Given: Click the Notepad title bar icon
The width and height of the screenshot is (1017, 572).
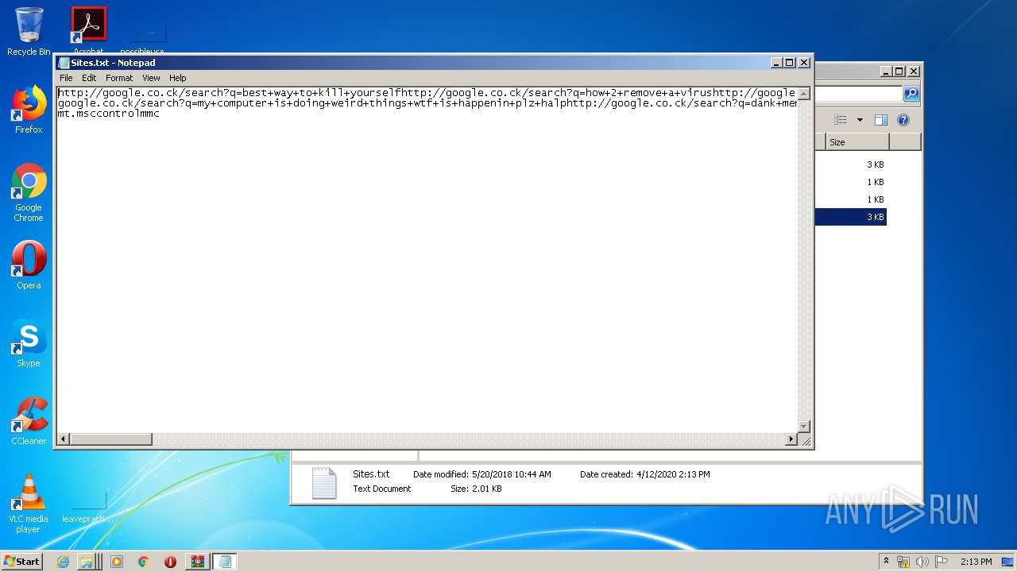Looking at the screenshot, I should click(64, 63).
